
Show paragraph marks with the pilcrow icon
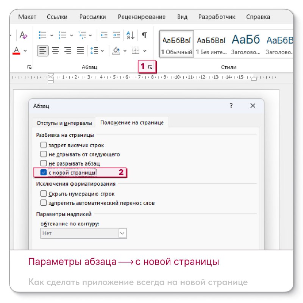[144, 36]
